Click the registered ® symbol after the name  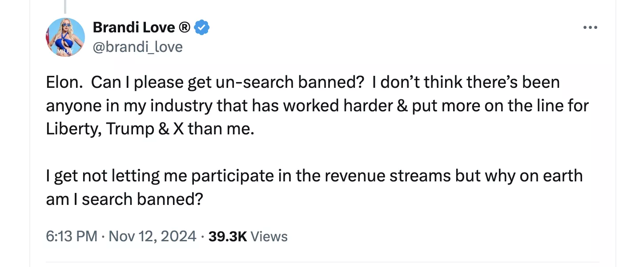[x=185, y=27]
